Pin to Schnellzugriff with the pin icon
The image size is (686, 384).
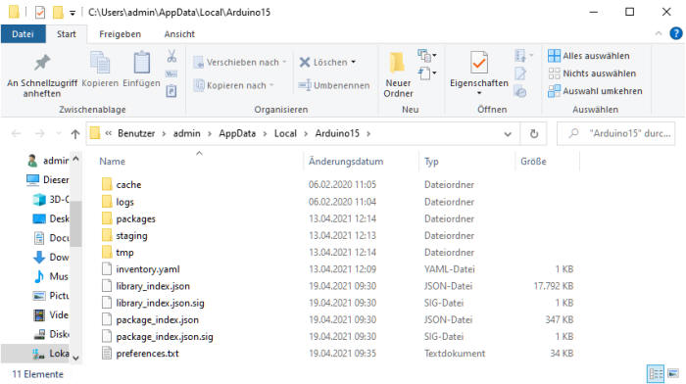(x=42, y=64)
